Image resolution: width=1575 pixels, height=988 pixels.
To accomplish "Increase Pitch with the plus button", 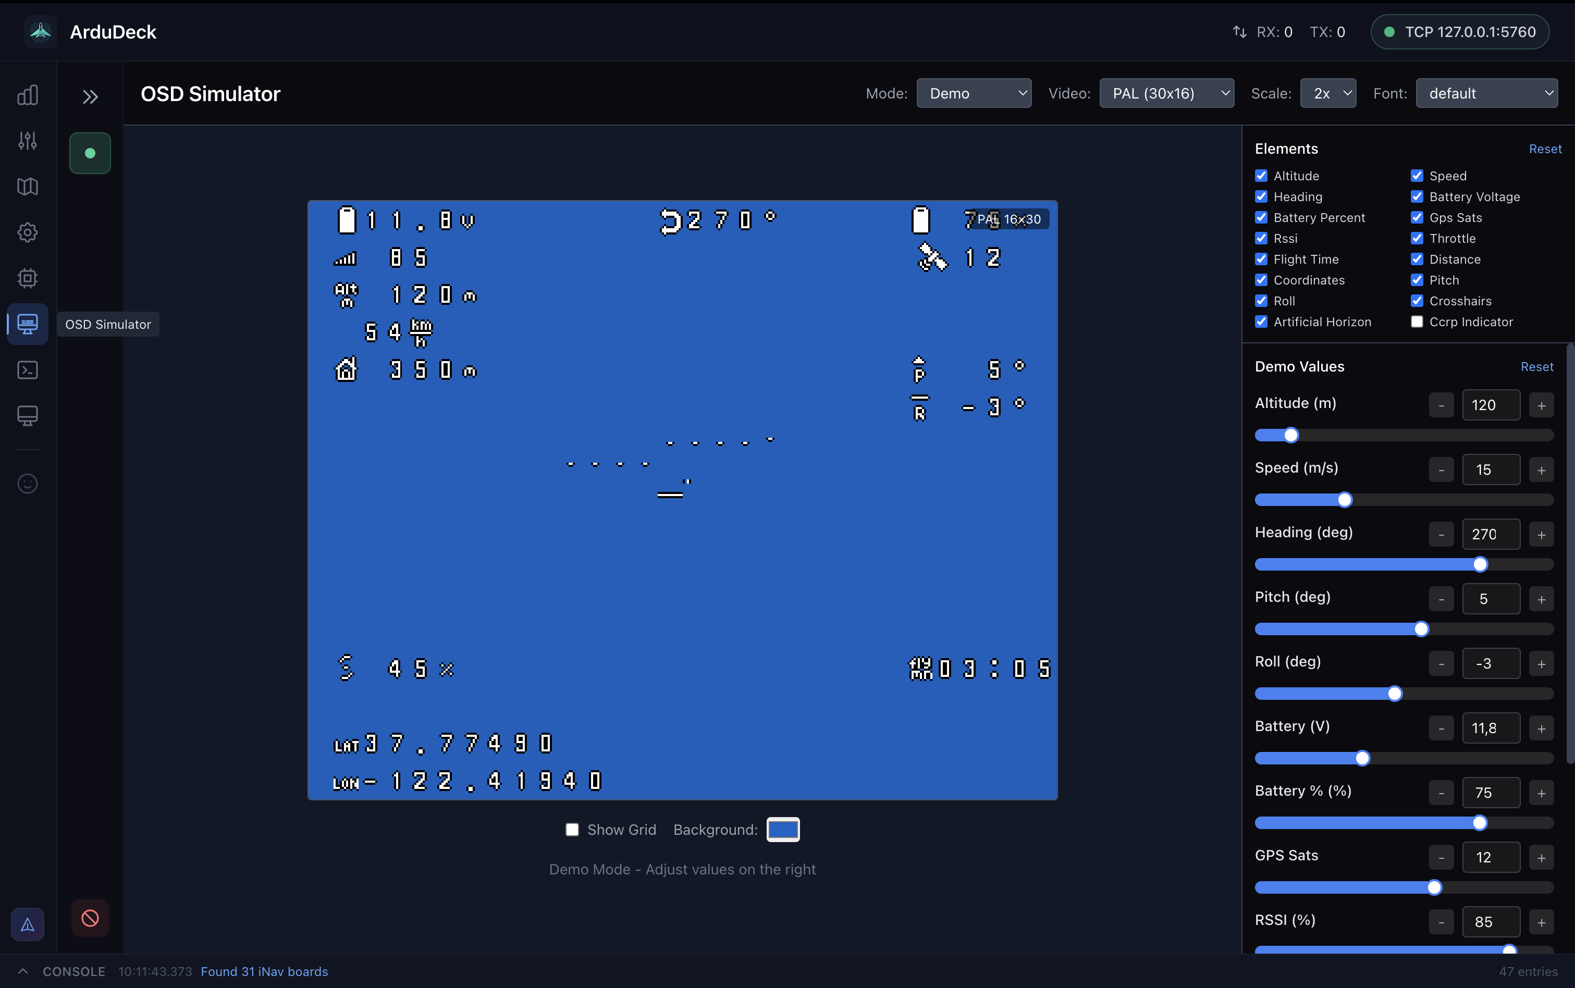I will [x=1541, y=599].
